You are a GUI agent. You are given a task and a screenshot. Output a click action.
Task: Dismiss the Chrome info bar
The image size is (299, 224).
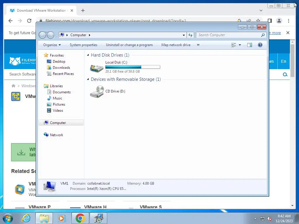pos(288,33)
